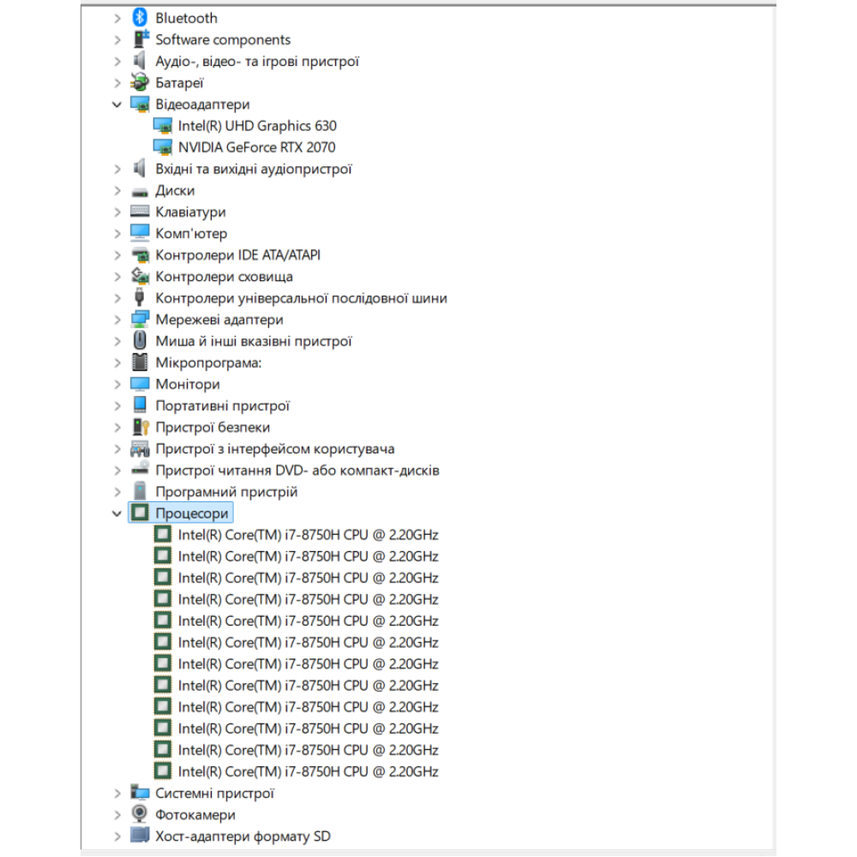Select the Software components item
The height and width of the screenshot is (857, 857).
coord(223,39)
